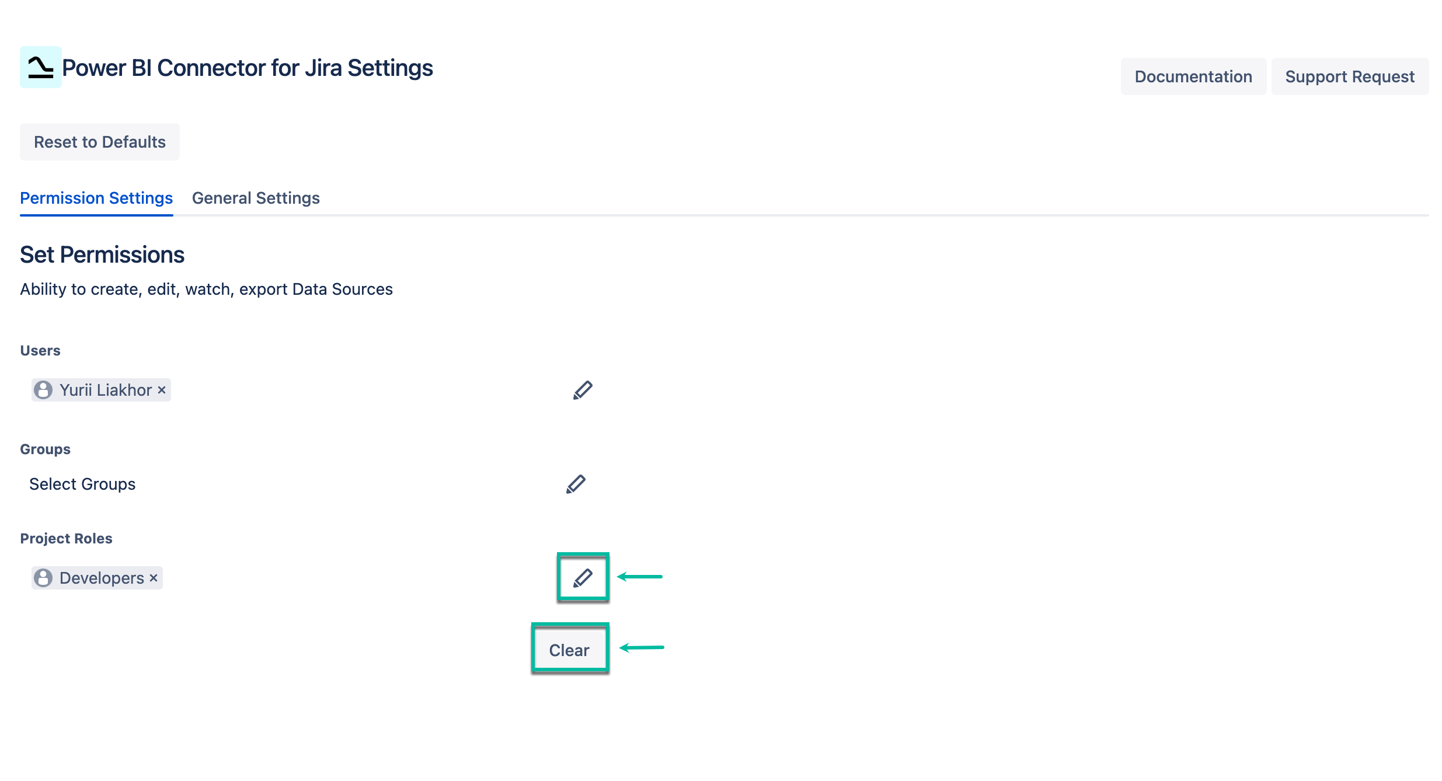Open the Select Groups picker
1442x781 pixels.
pyautogui.click(x=82, y=484)
